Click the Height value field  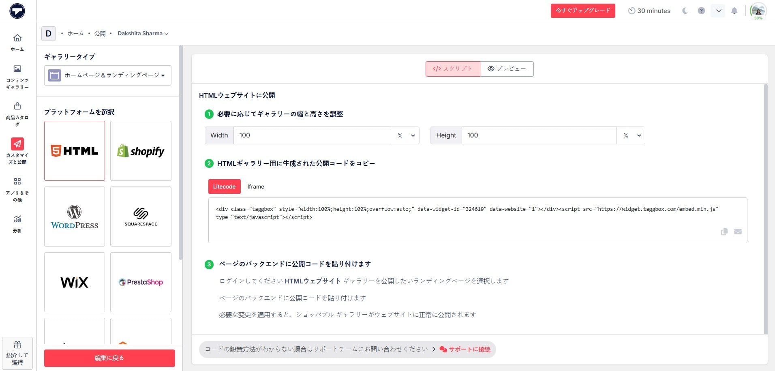539,135
